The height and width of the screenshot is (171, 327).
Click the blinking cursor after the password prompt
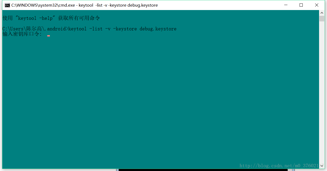click(49, 35)
